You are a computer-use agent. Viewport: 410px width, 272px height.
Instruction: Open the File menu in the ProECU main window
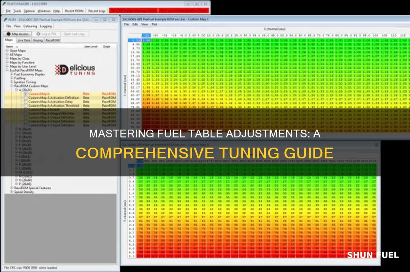pos(8,11)
